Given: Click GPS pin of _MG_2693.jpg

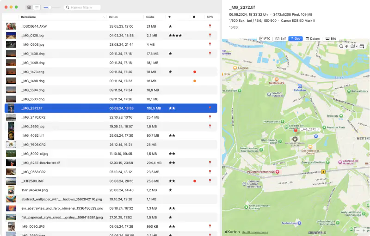Looking at the screenshot, I should (210, 126).
